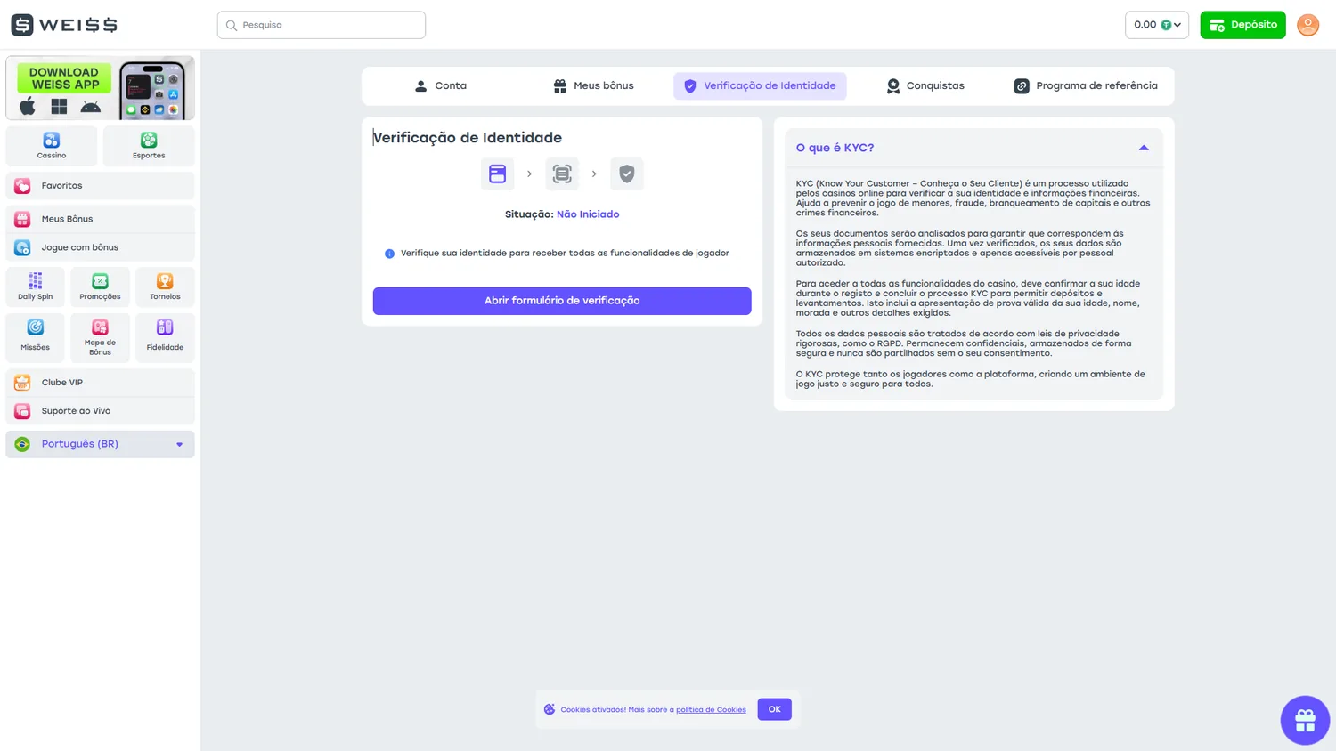Open the política de Cookies link
Screen dimensions: 1336x751
[x=711, y=710]
